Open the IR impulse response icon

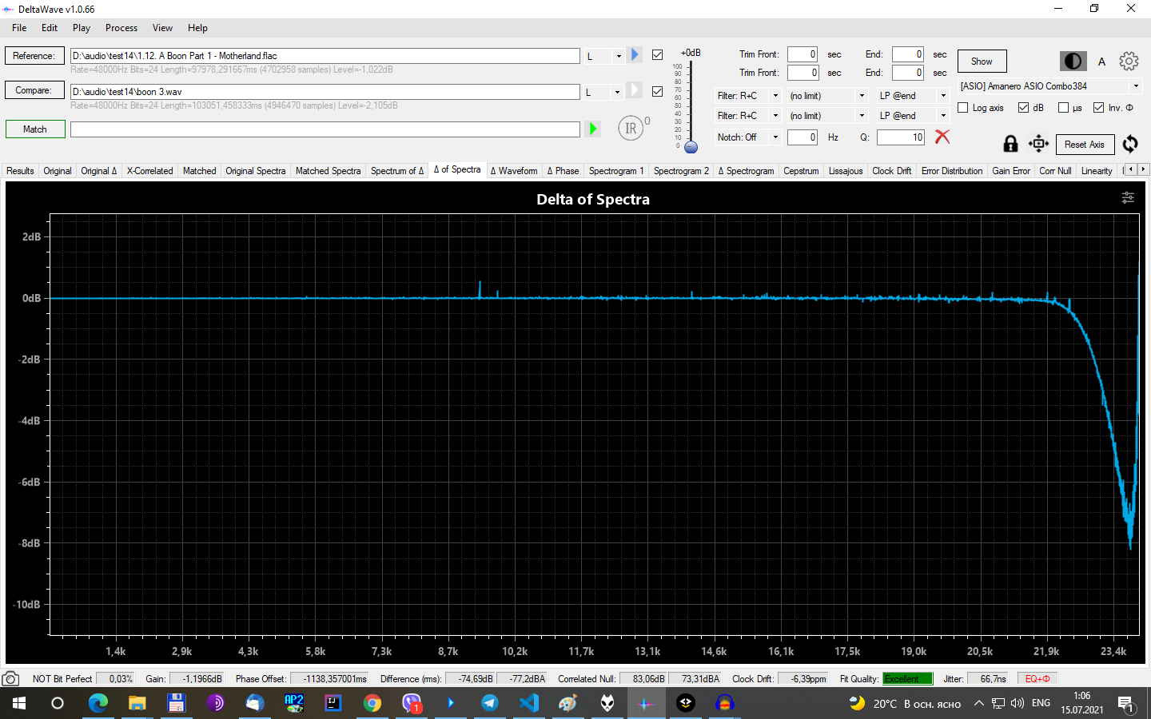coord(631,128)
